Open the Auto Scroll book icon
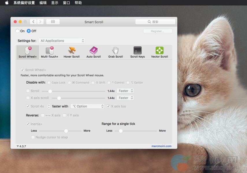Viewport: 247px width, 173px height. click(x=94, y=51)
